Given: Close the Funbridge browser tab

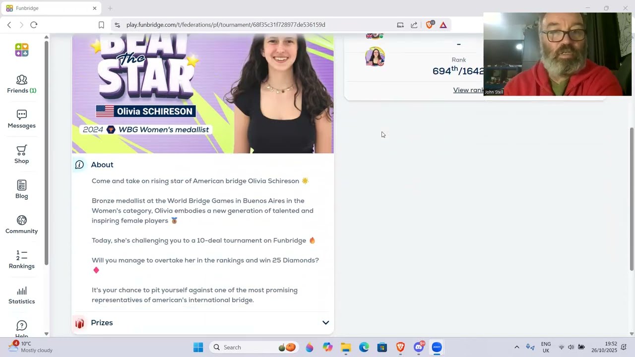Looking at the screenshot, I should pos(95,8).
